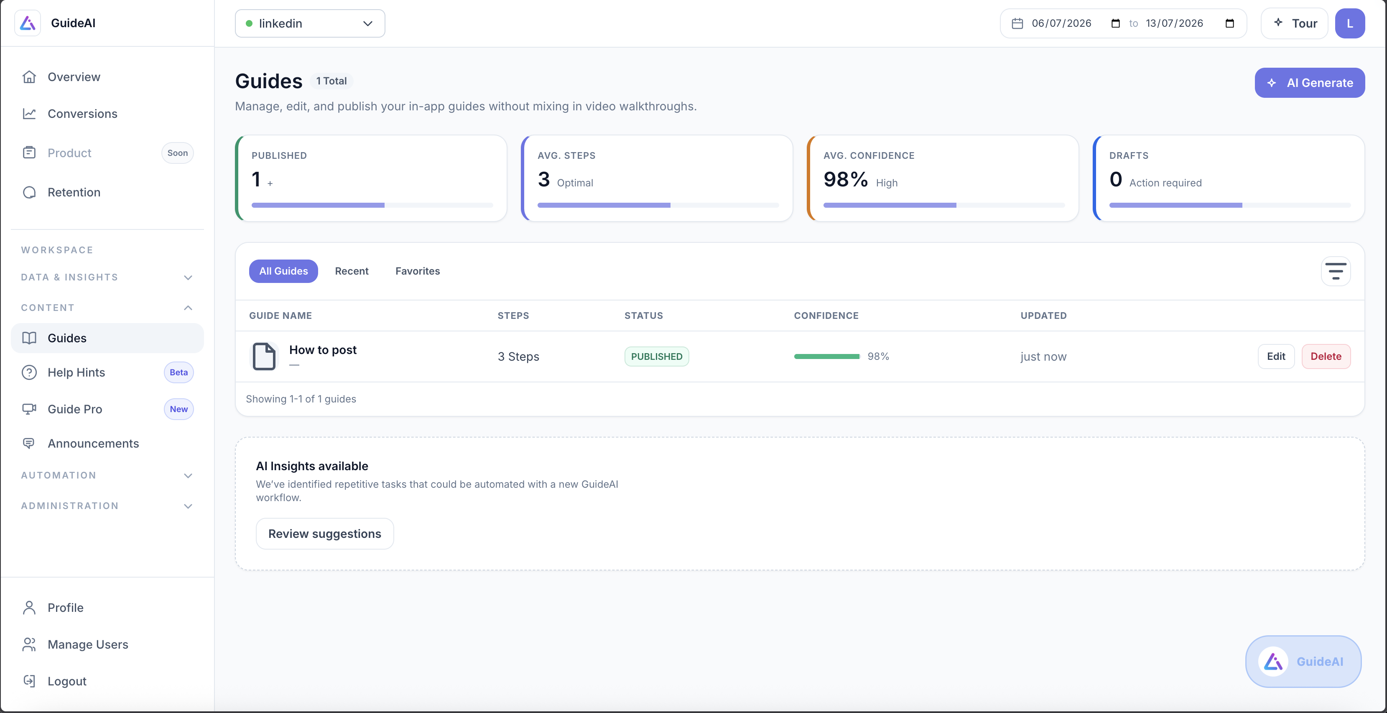Open Conversions via its chart icon
1387x713 pixels.
pyautogui.click(x=29, y=114)
